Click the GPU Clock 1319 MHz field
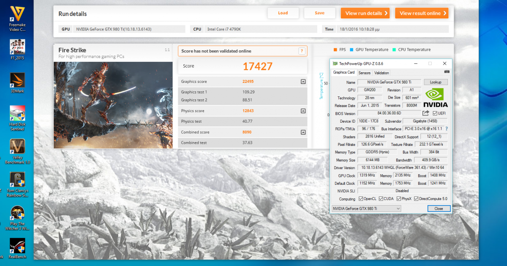The width and height of the screenshot is (507, 266). (x=367, y=176)
